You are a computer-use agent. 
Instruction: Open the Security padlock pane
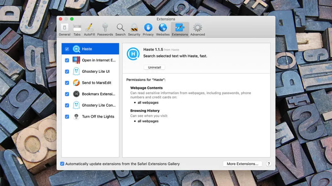(134, 29)
